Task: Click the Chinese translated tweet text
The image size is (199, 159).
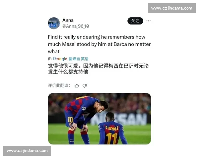Action: coord(98,69)
